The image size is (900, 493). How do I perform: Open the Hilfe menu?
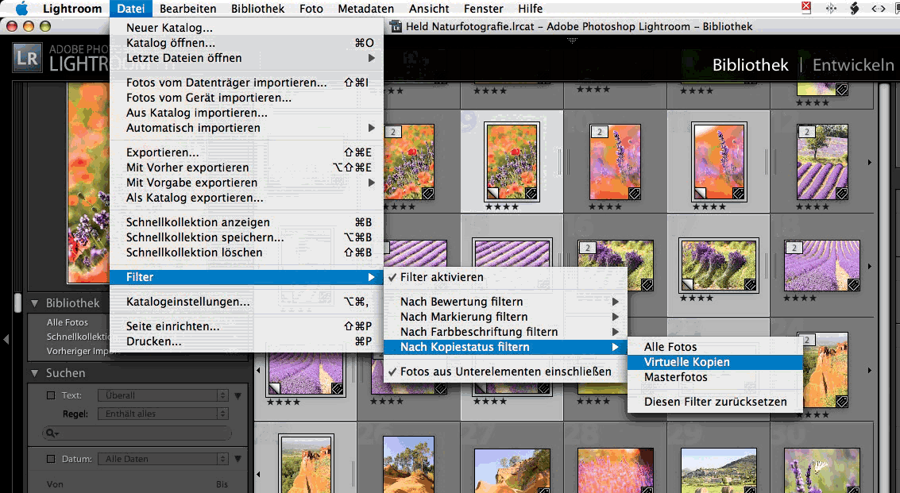(530, 9)
